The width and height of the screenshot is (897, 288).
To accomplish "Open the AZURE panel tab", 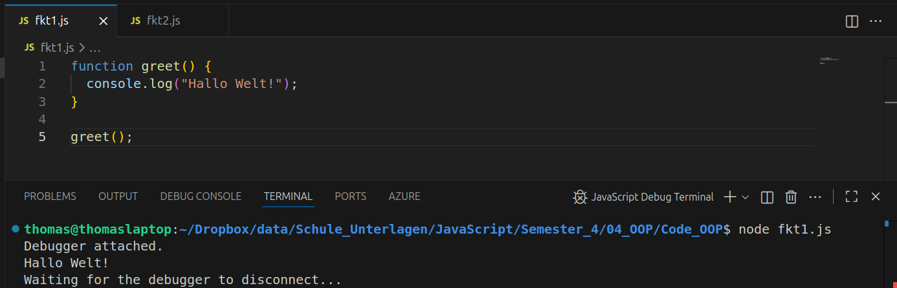I will [x=404, y=196].
